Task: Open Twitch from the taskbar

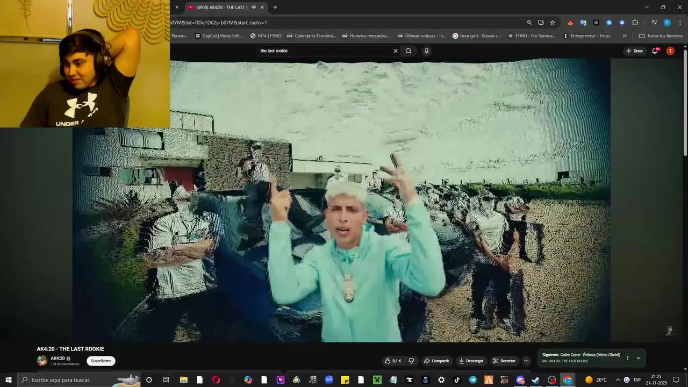Action: pos(280,380)
